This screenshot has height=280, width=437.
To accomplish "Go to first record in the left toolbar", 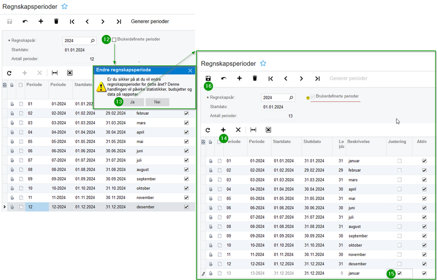I will pos(72,21).
